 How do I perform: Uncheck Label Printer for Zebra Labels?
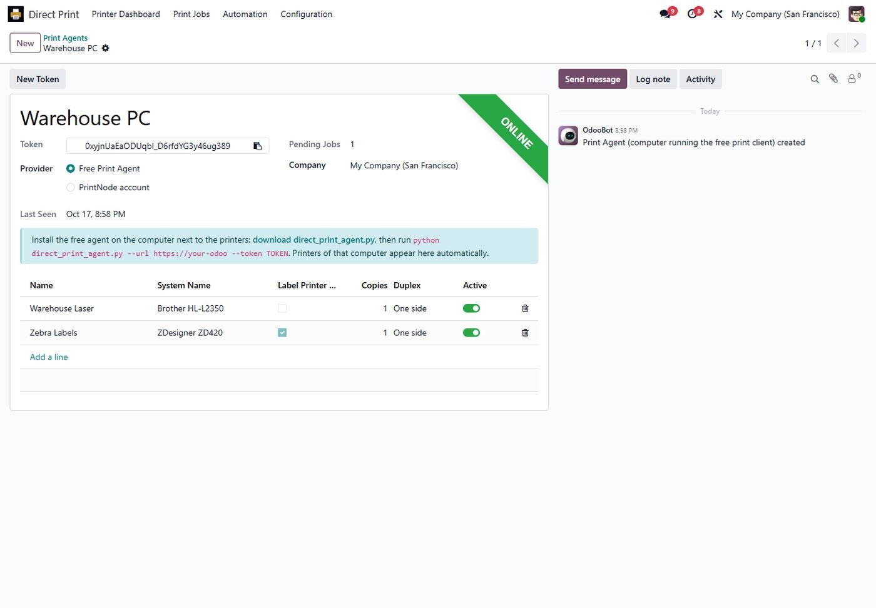point(282,333)
